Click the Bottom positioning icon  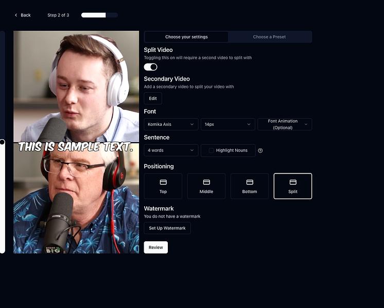[250, 182]
